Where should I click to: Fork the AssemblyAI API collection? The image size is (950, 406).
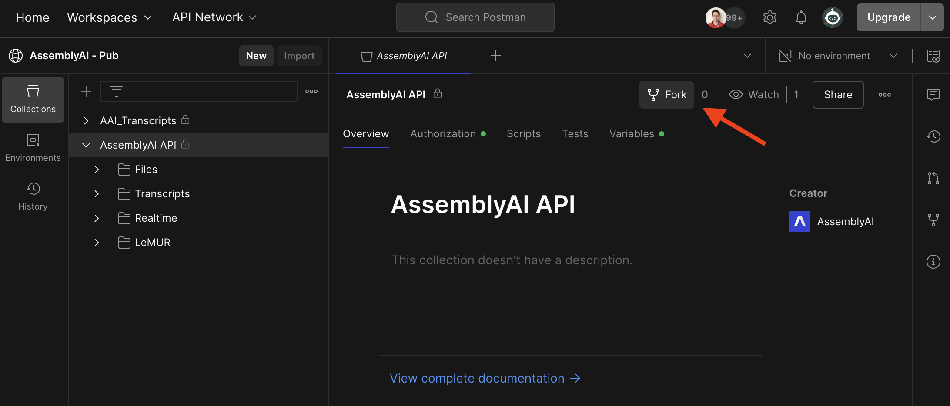click(666, 94)
